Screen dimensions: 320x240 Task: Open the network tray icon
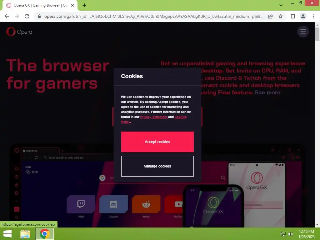pyautogui.click(x=283, y=234)
